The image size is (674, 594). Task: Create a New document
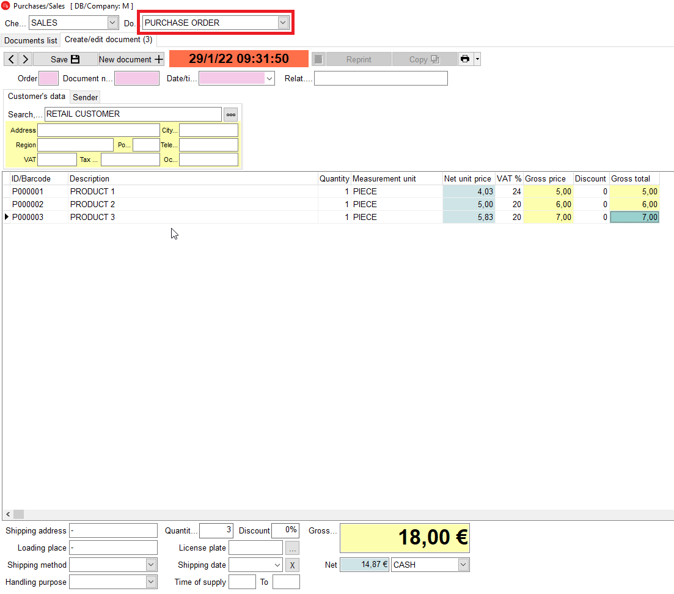coord(131,59)
